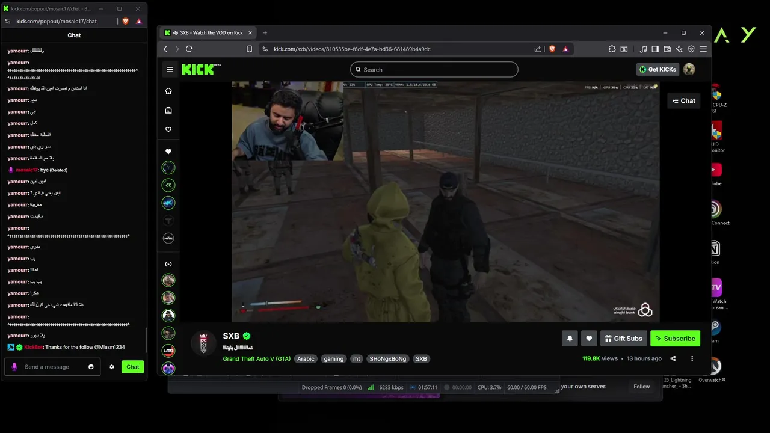The image size is (770, 433).
Task: Click the KICK logo in the header
Action: (201, 69)
